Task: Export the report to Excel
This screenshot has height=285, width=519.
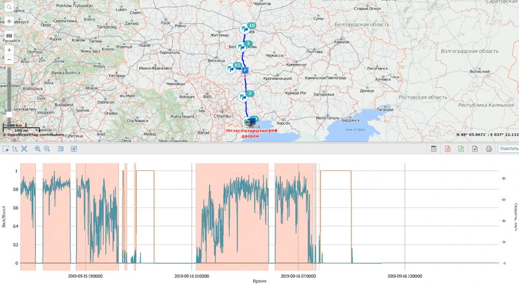Action: pyautogui.click(x=461, y=149)
